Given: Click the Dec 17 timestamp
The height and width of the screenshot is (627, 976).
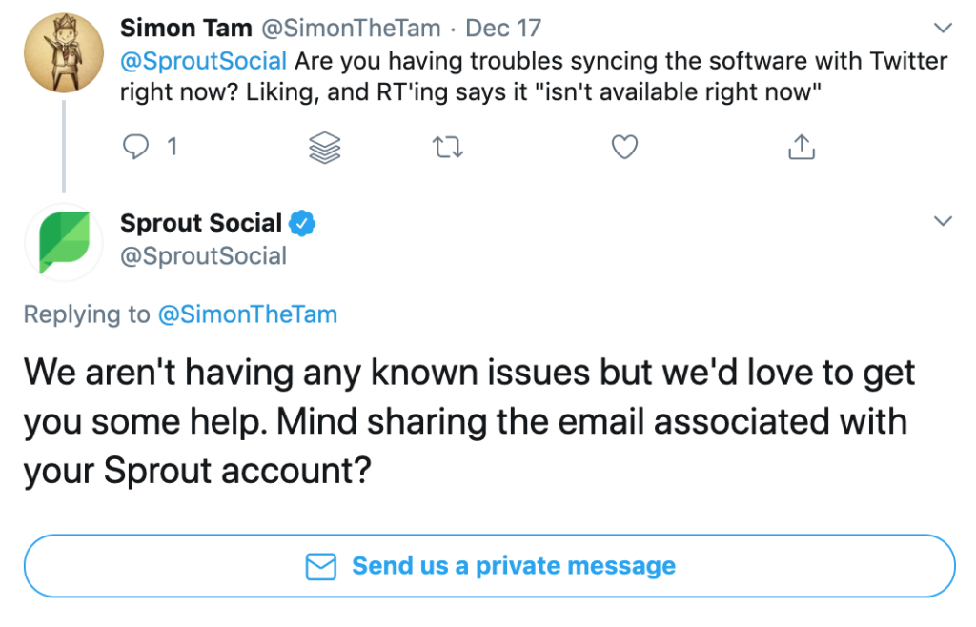Looking at the screenshot, I should click(502, 28).
